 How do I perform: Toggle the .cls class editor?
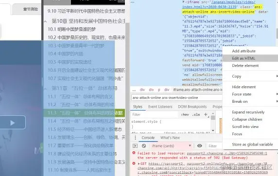click(x=196, y=114)
